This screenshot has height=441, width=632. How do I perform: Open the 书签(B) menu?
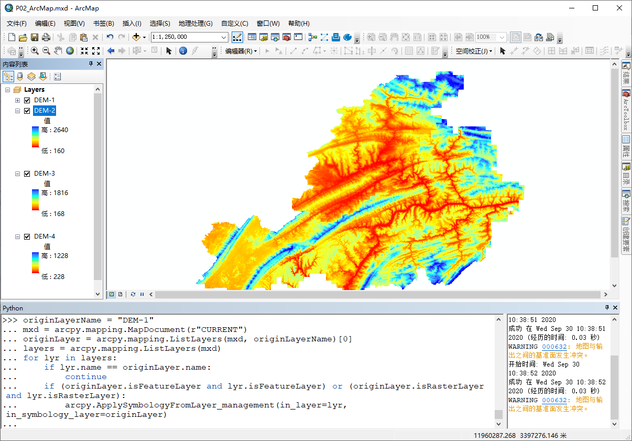pyautogui.click(x=103, y=24)
